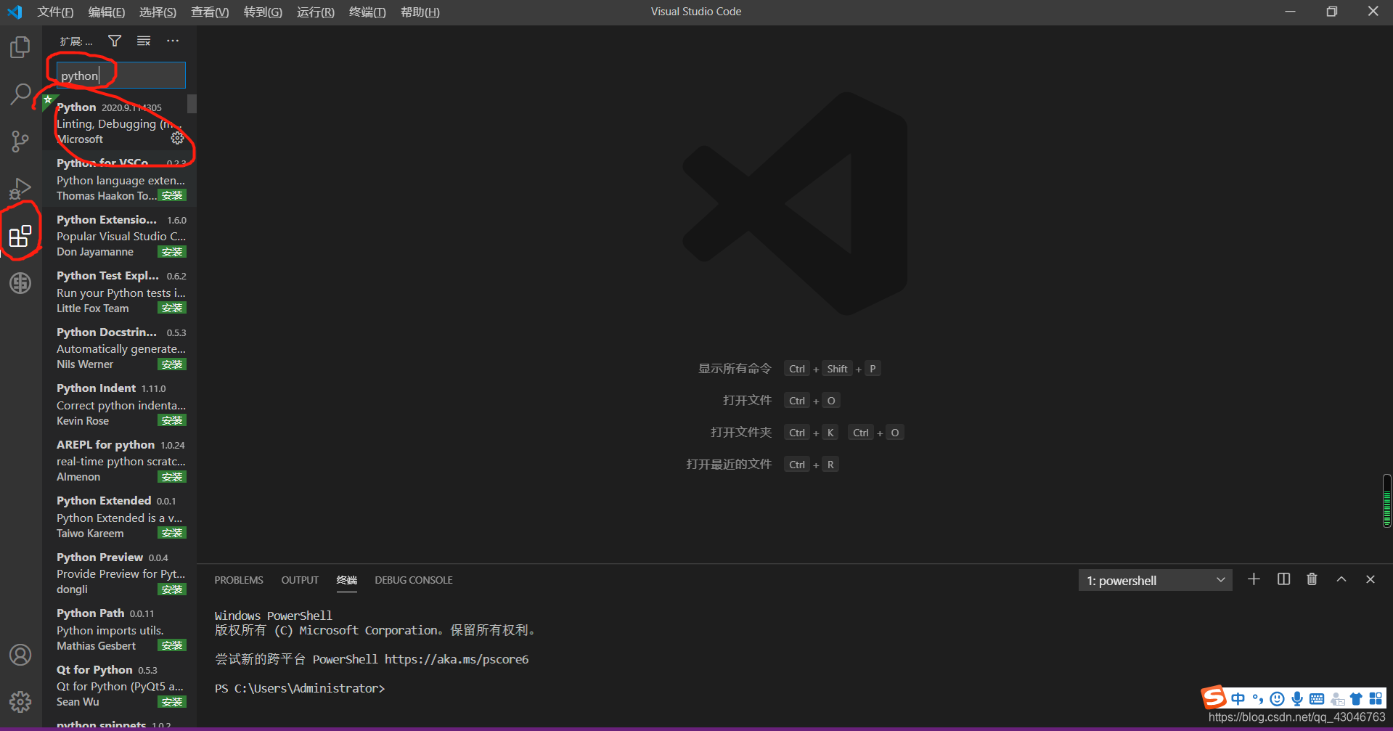Open the 查看(V) menu
Viewport: 1393px width, 731px height.
click(x=210, y=12)
